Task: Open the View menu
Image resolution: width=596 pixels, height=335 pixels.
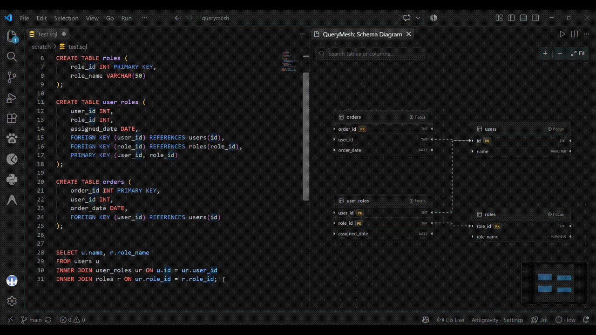Action: [92, 18]
